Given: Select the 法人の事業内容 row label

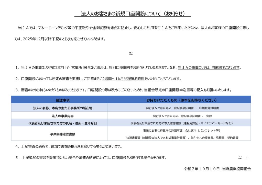Looking at the screenshot, I should (x=59, y=116).
